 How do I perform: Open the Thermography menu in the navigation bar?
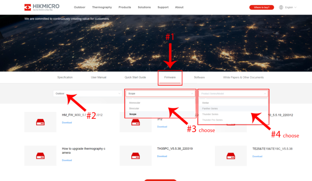click(x=102, y=7)
